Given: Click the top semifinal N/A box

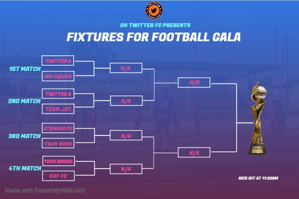Looking at the screenshot, I should click(194, 83).
